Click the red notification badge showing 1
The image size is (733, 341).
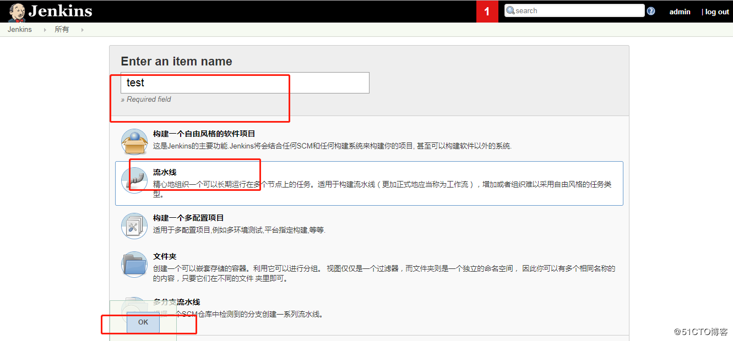pos(487,11)
